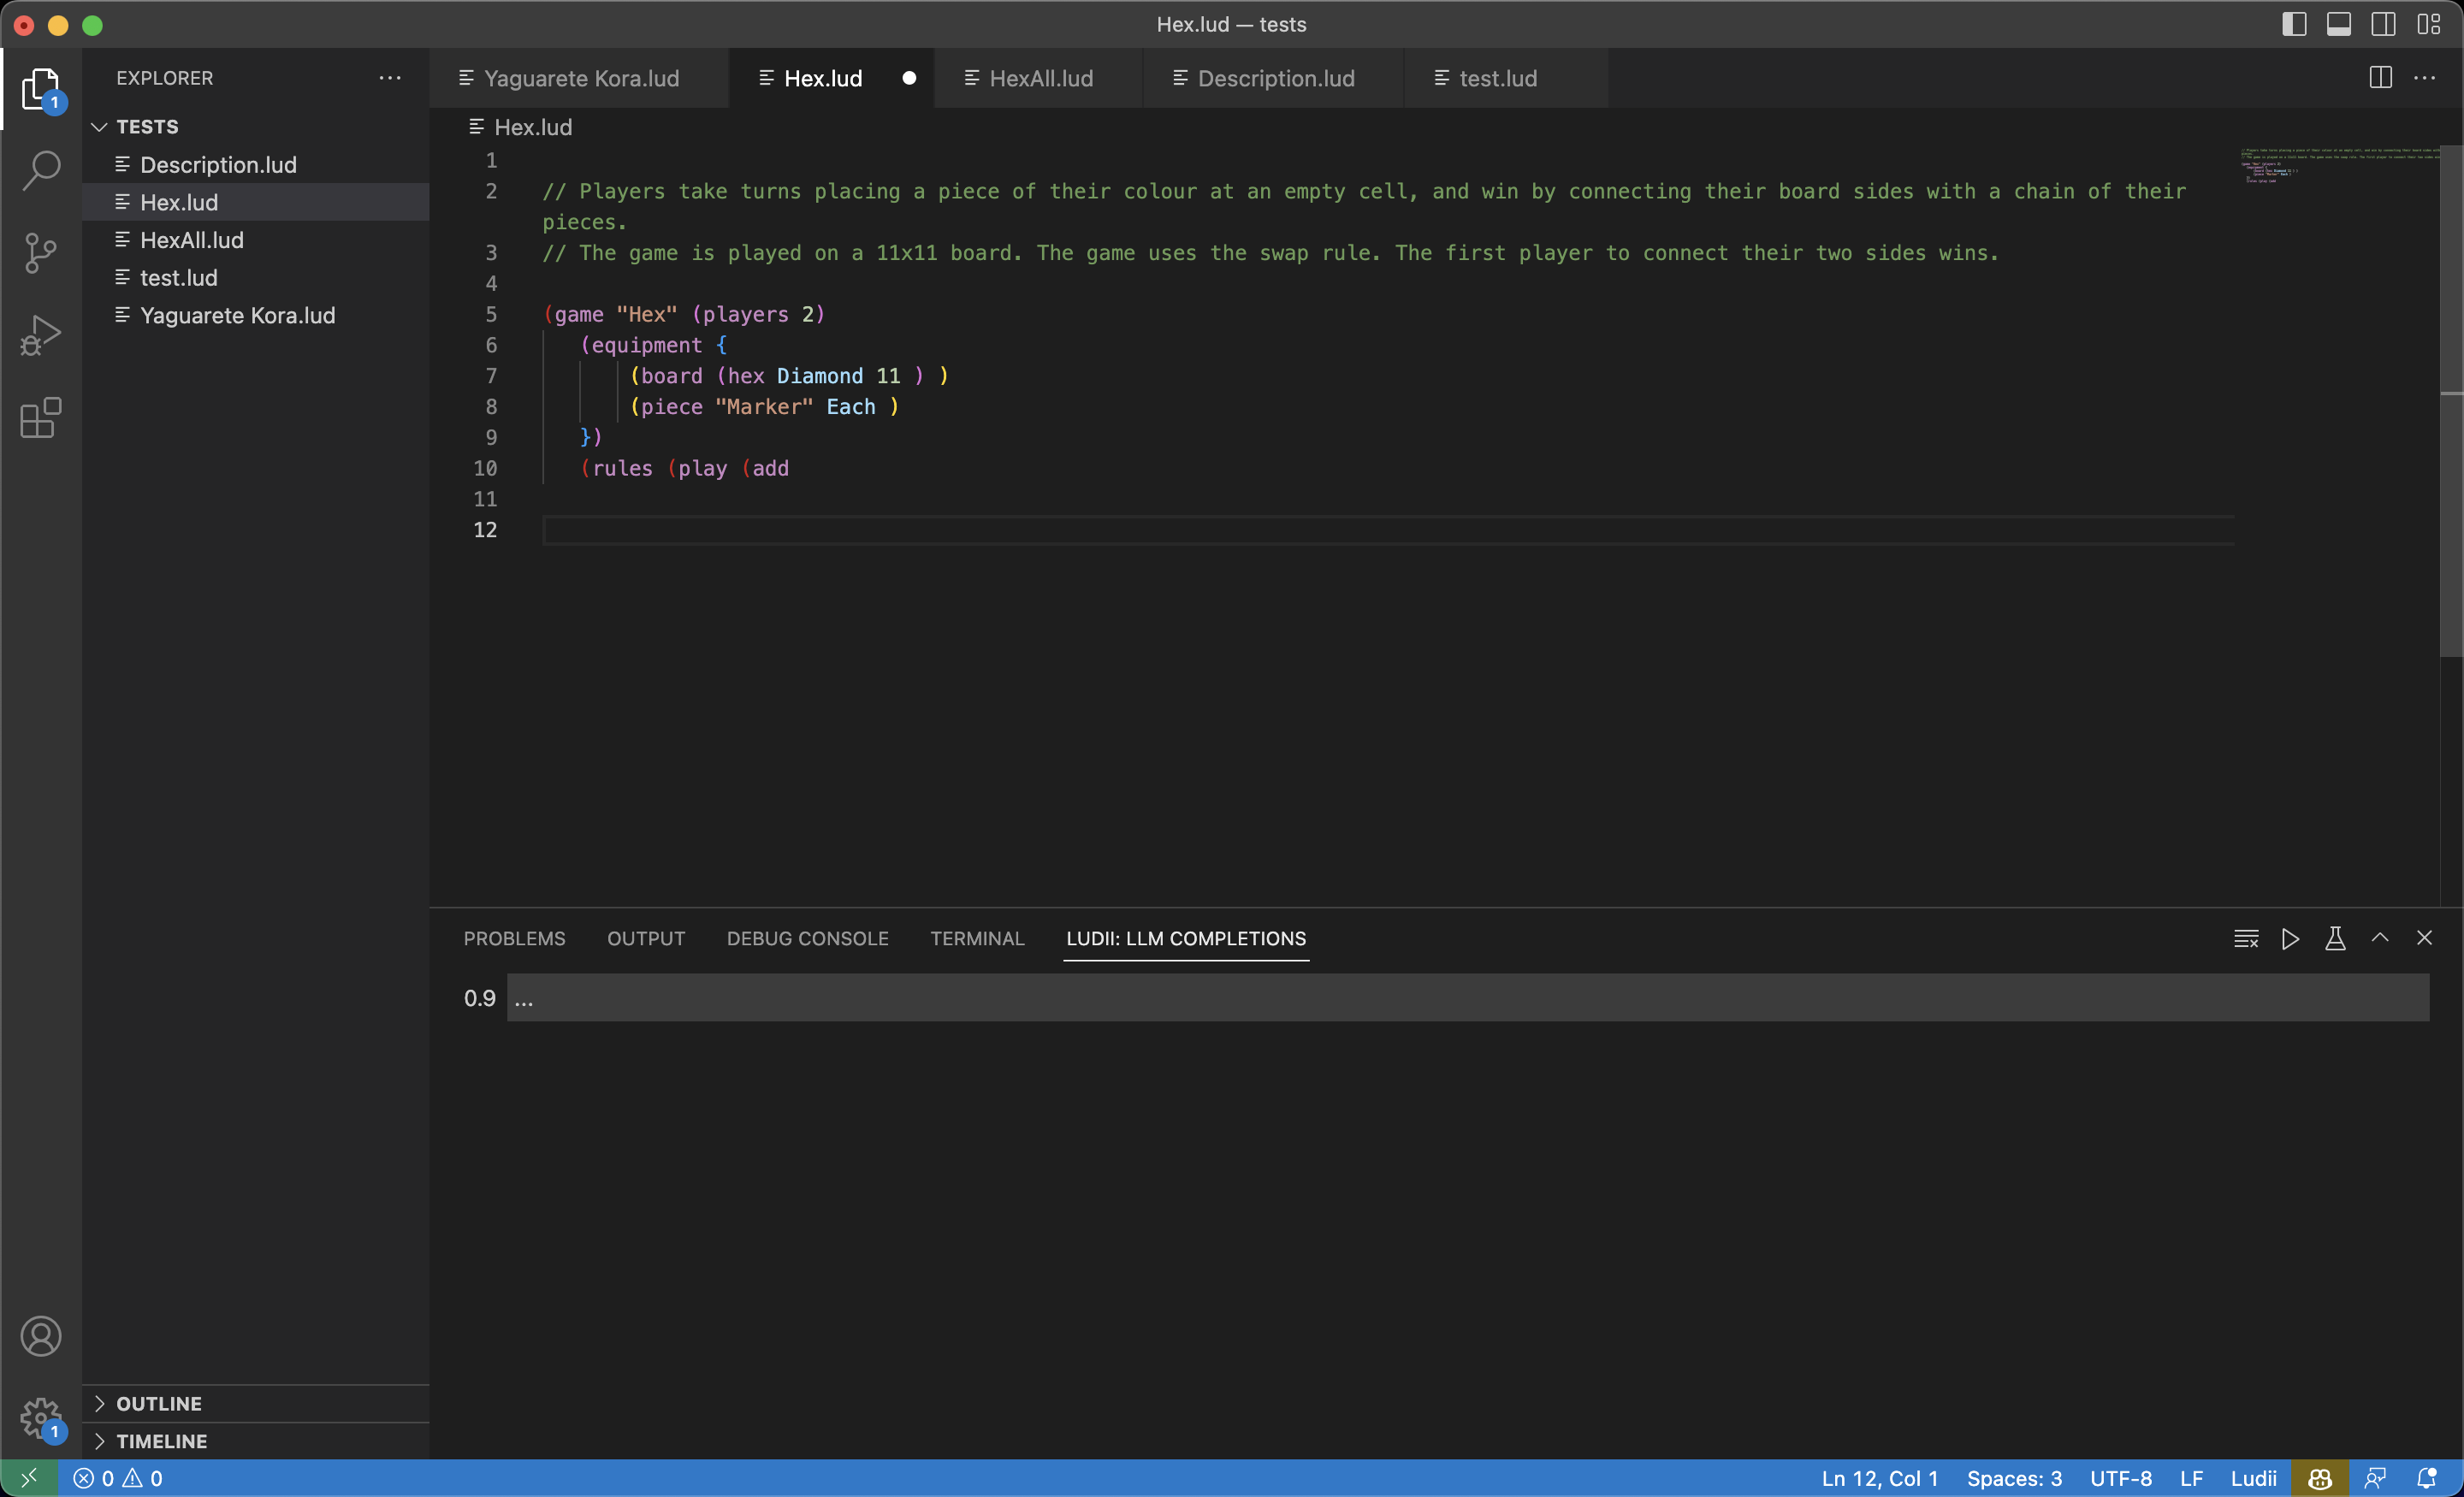Expand the OUTLINE section

(159, 1403)
